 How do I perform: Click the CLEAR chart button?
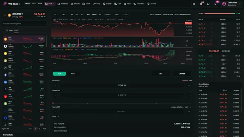pyautogui.click(x=125, y=15)
